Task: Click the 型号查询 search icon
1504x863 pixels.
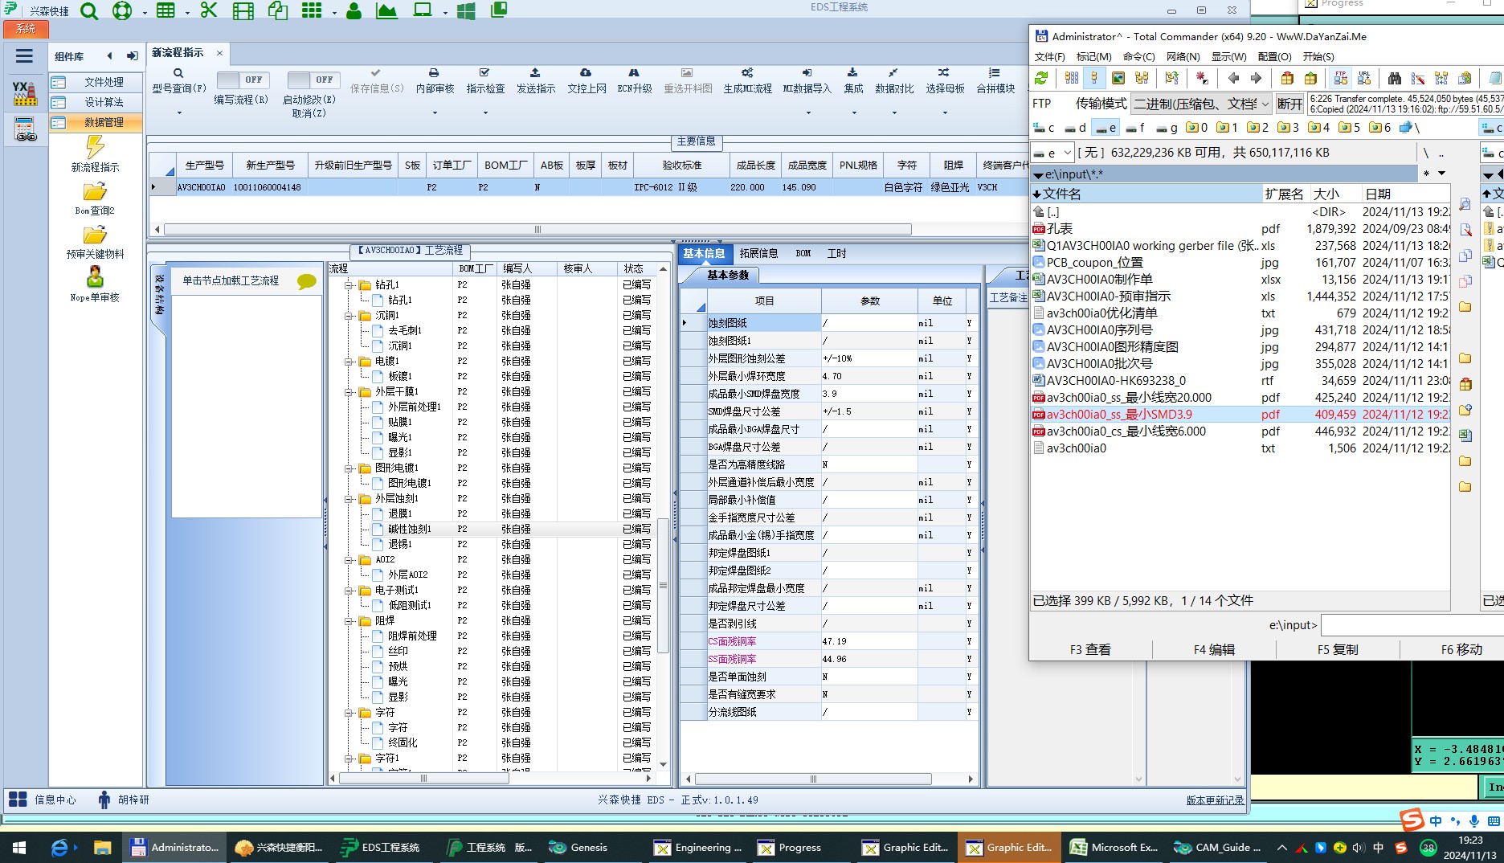Action: 178,74
